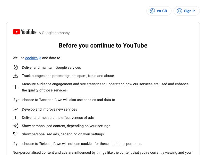The height and width of the screenshot is (155, 206).
Task: Click the globe icon beside en-GB
Action: coord(152,11)
